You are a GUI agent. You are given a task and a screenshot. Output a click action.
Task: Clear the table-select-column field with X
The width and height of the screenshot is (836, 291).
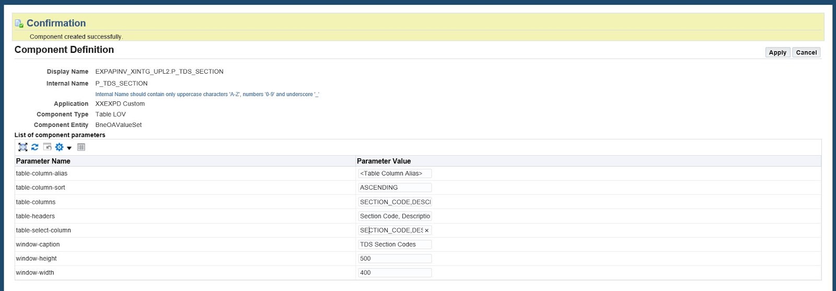click(x=426, y=230)
